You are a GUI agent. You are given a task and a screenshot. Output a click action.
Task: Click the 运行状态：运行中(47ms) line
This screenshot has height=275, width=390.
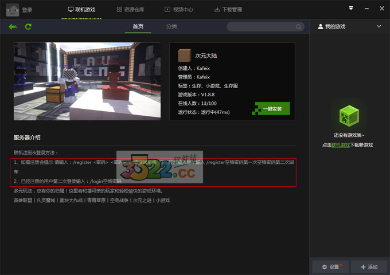[204, 112]
